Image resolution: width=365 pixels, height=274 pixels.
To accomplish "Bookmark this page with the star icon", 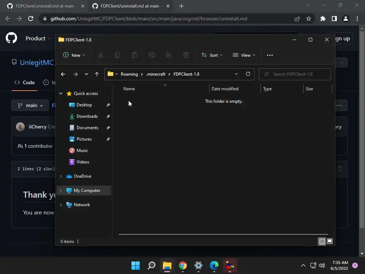I will (x=309, y=19).
